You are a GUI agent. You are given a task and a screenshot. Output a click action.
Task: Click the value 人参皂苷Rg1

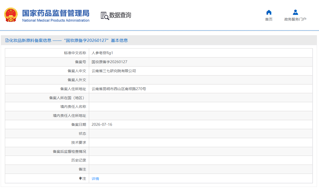(x=102, y=53)
